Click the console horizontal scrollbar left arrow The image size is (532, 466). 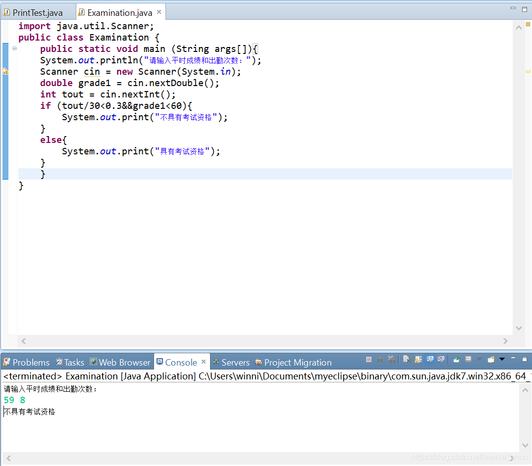coord(9,458)
